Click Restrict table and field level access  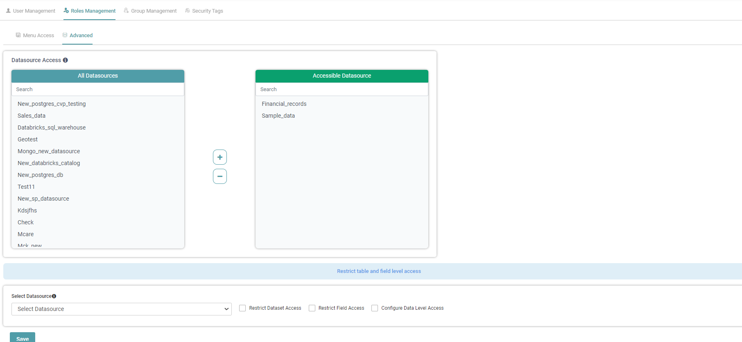[379, 271]
